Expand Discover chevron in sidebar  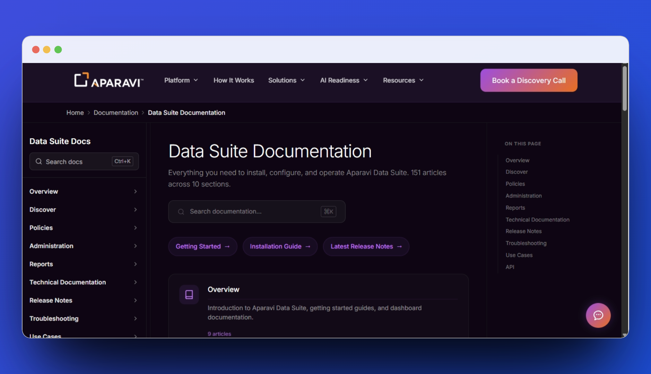click(x=135, y=210)
